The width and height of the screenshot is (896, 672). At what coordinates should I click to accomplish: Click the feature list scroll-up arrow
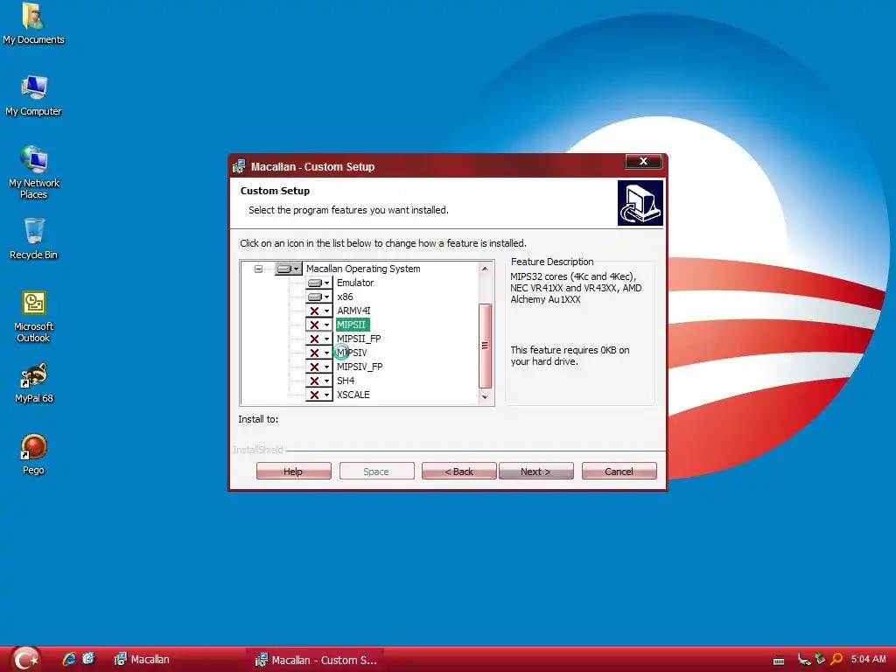(x=485, y=269)
